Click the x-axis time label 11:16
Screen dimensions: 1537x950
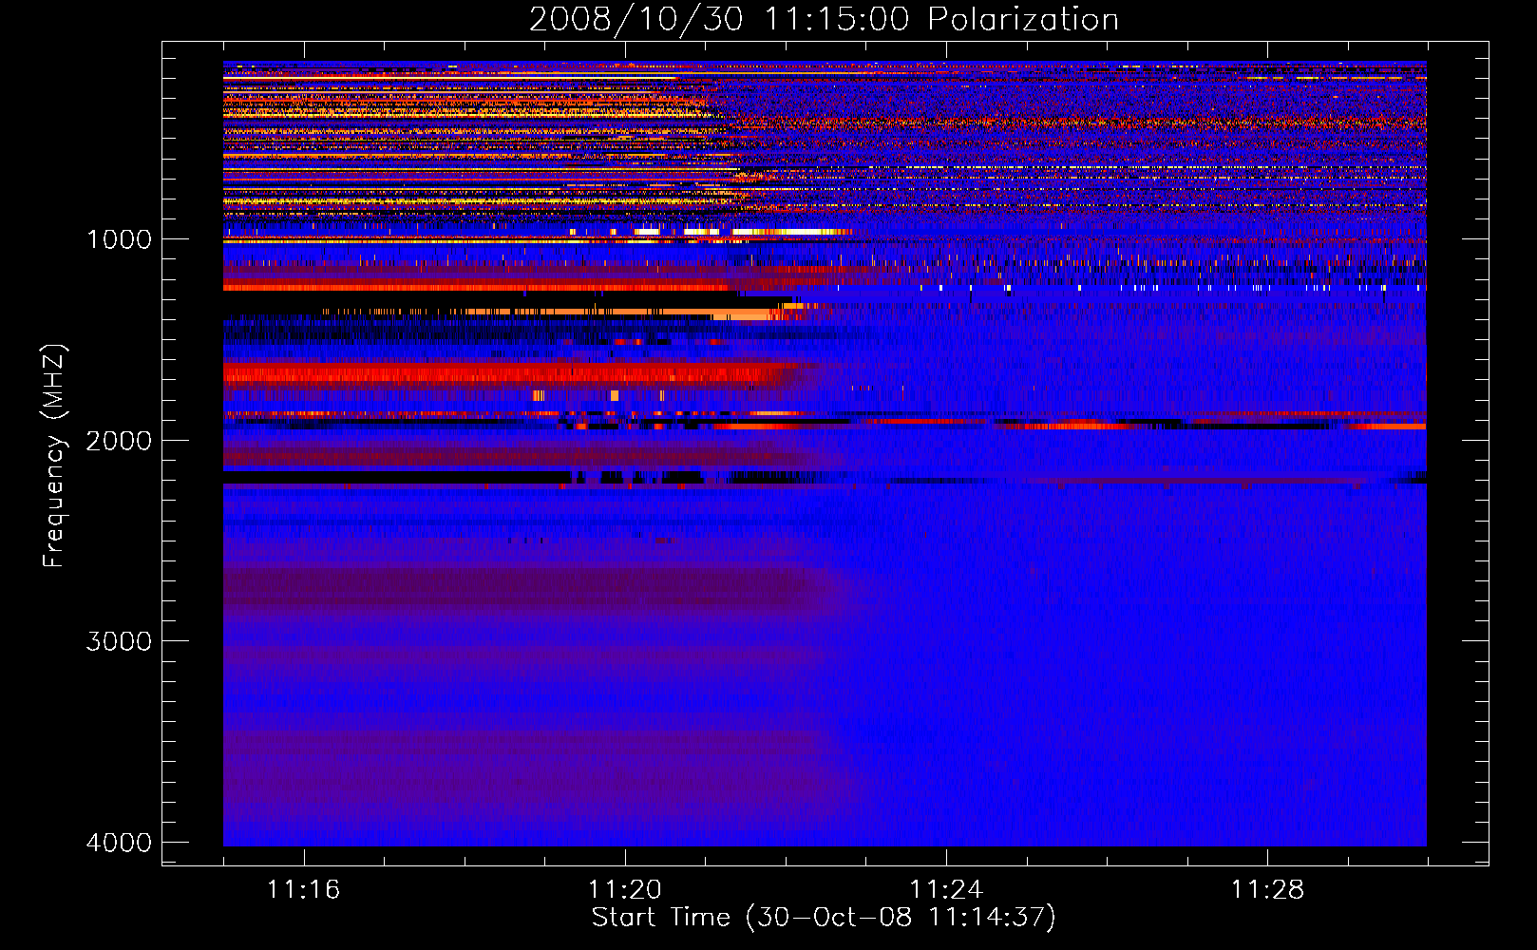[303, 889]
